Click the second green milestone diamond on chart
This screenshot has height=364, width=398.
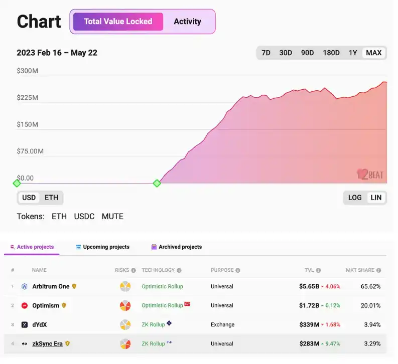click(157, 184)
